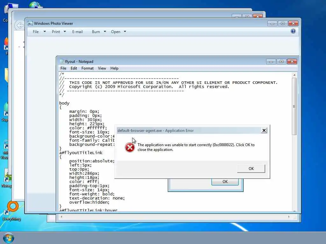
Task: Close the Windows Photo Viewer window
Action: click(x=293, y=24)
